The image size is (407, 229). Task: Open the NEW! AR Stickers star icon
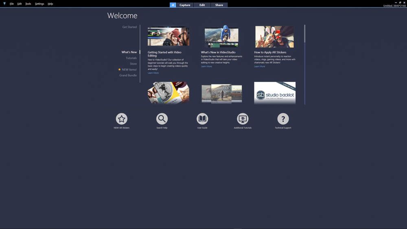click(x=121, y=119)
